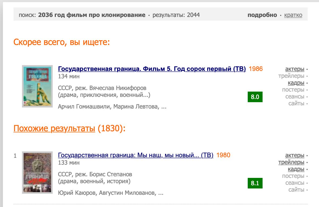Click grayed 'постеры' for the 1980 film
Image resolution: width=319 pixels, height=207 pixels.
point(293,176)
